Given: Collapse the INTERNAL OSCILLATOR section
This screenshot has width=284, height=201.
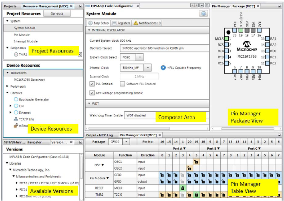Looking at the screenshot, I should (89, 30).
